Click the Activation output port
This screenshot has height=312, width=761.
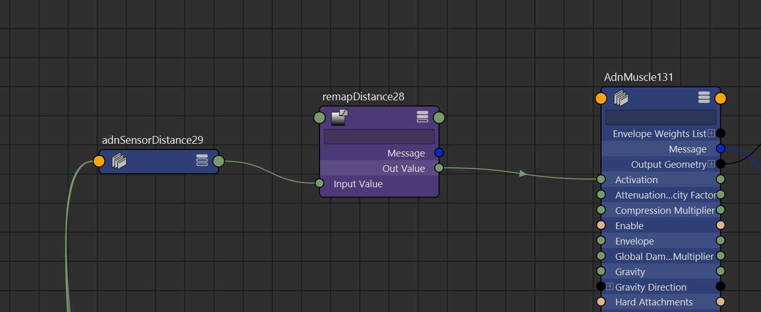tap(720, 180)
